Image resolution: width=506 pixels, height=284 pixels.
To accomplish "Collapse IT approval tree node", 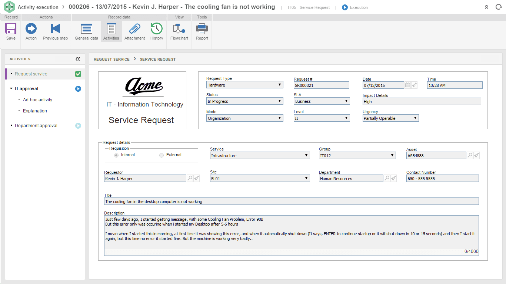I will point(11,89).
